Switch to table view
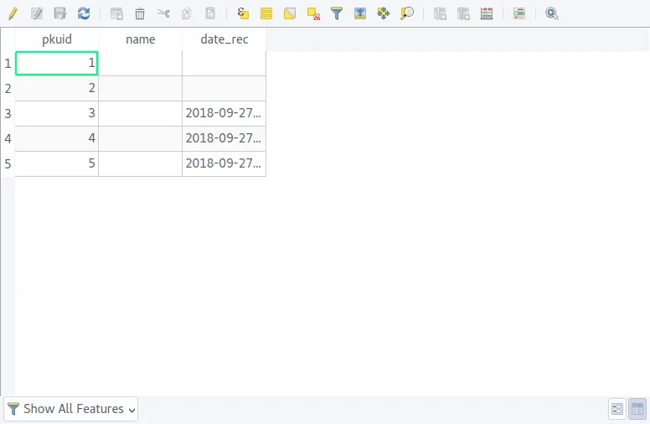The image size is (650, 424). point(637,409)
